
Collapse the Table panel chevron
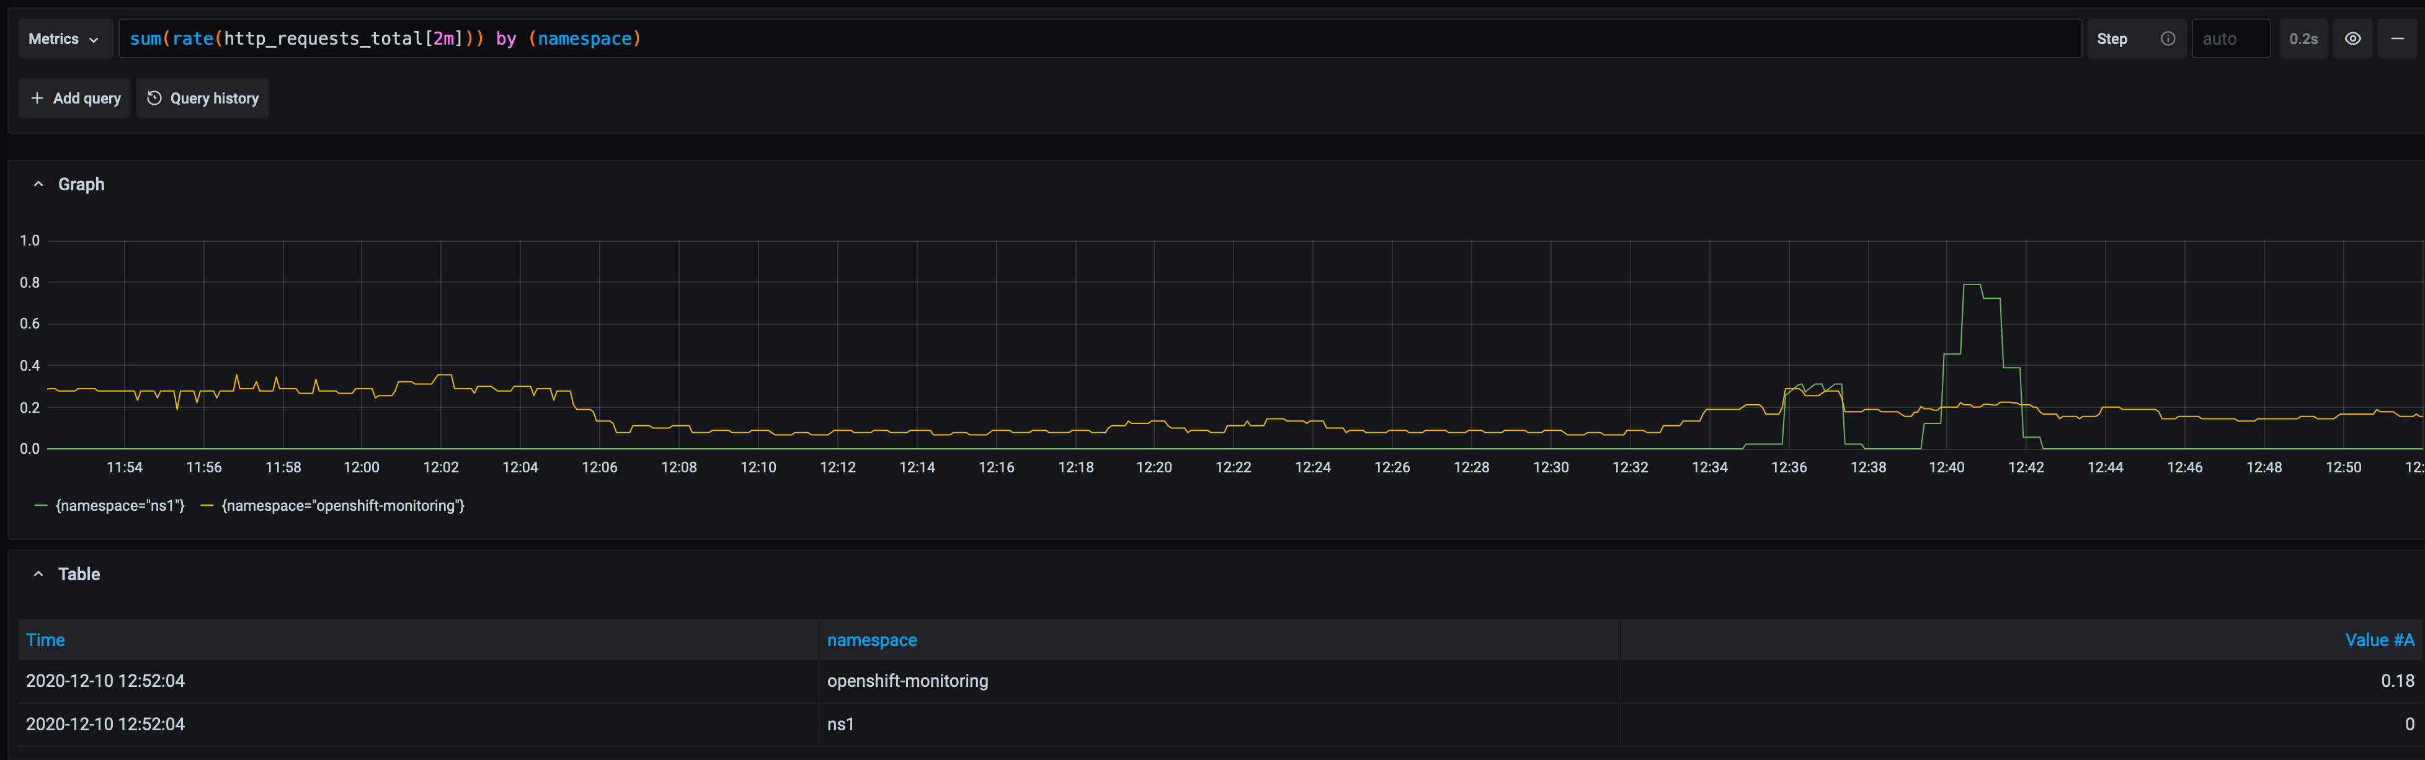[38, 574]
